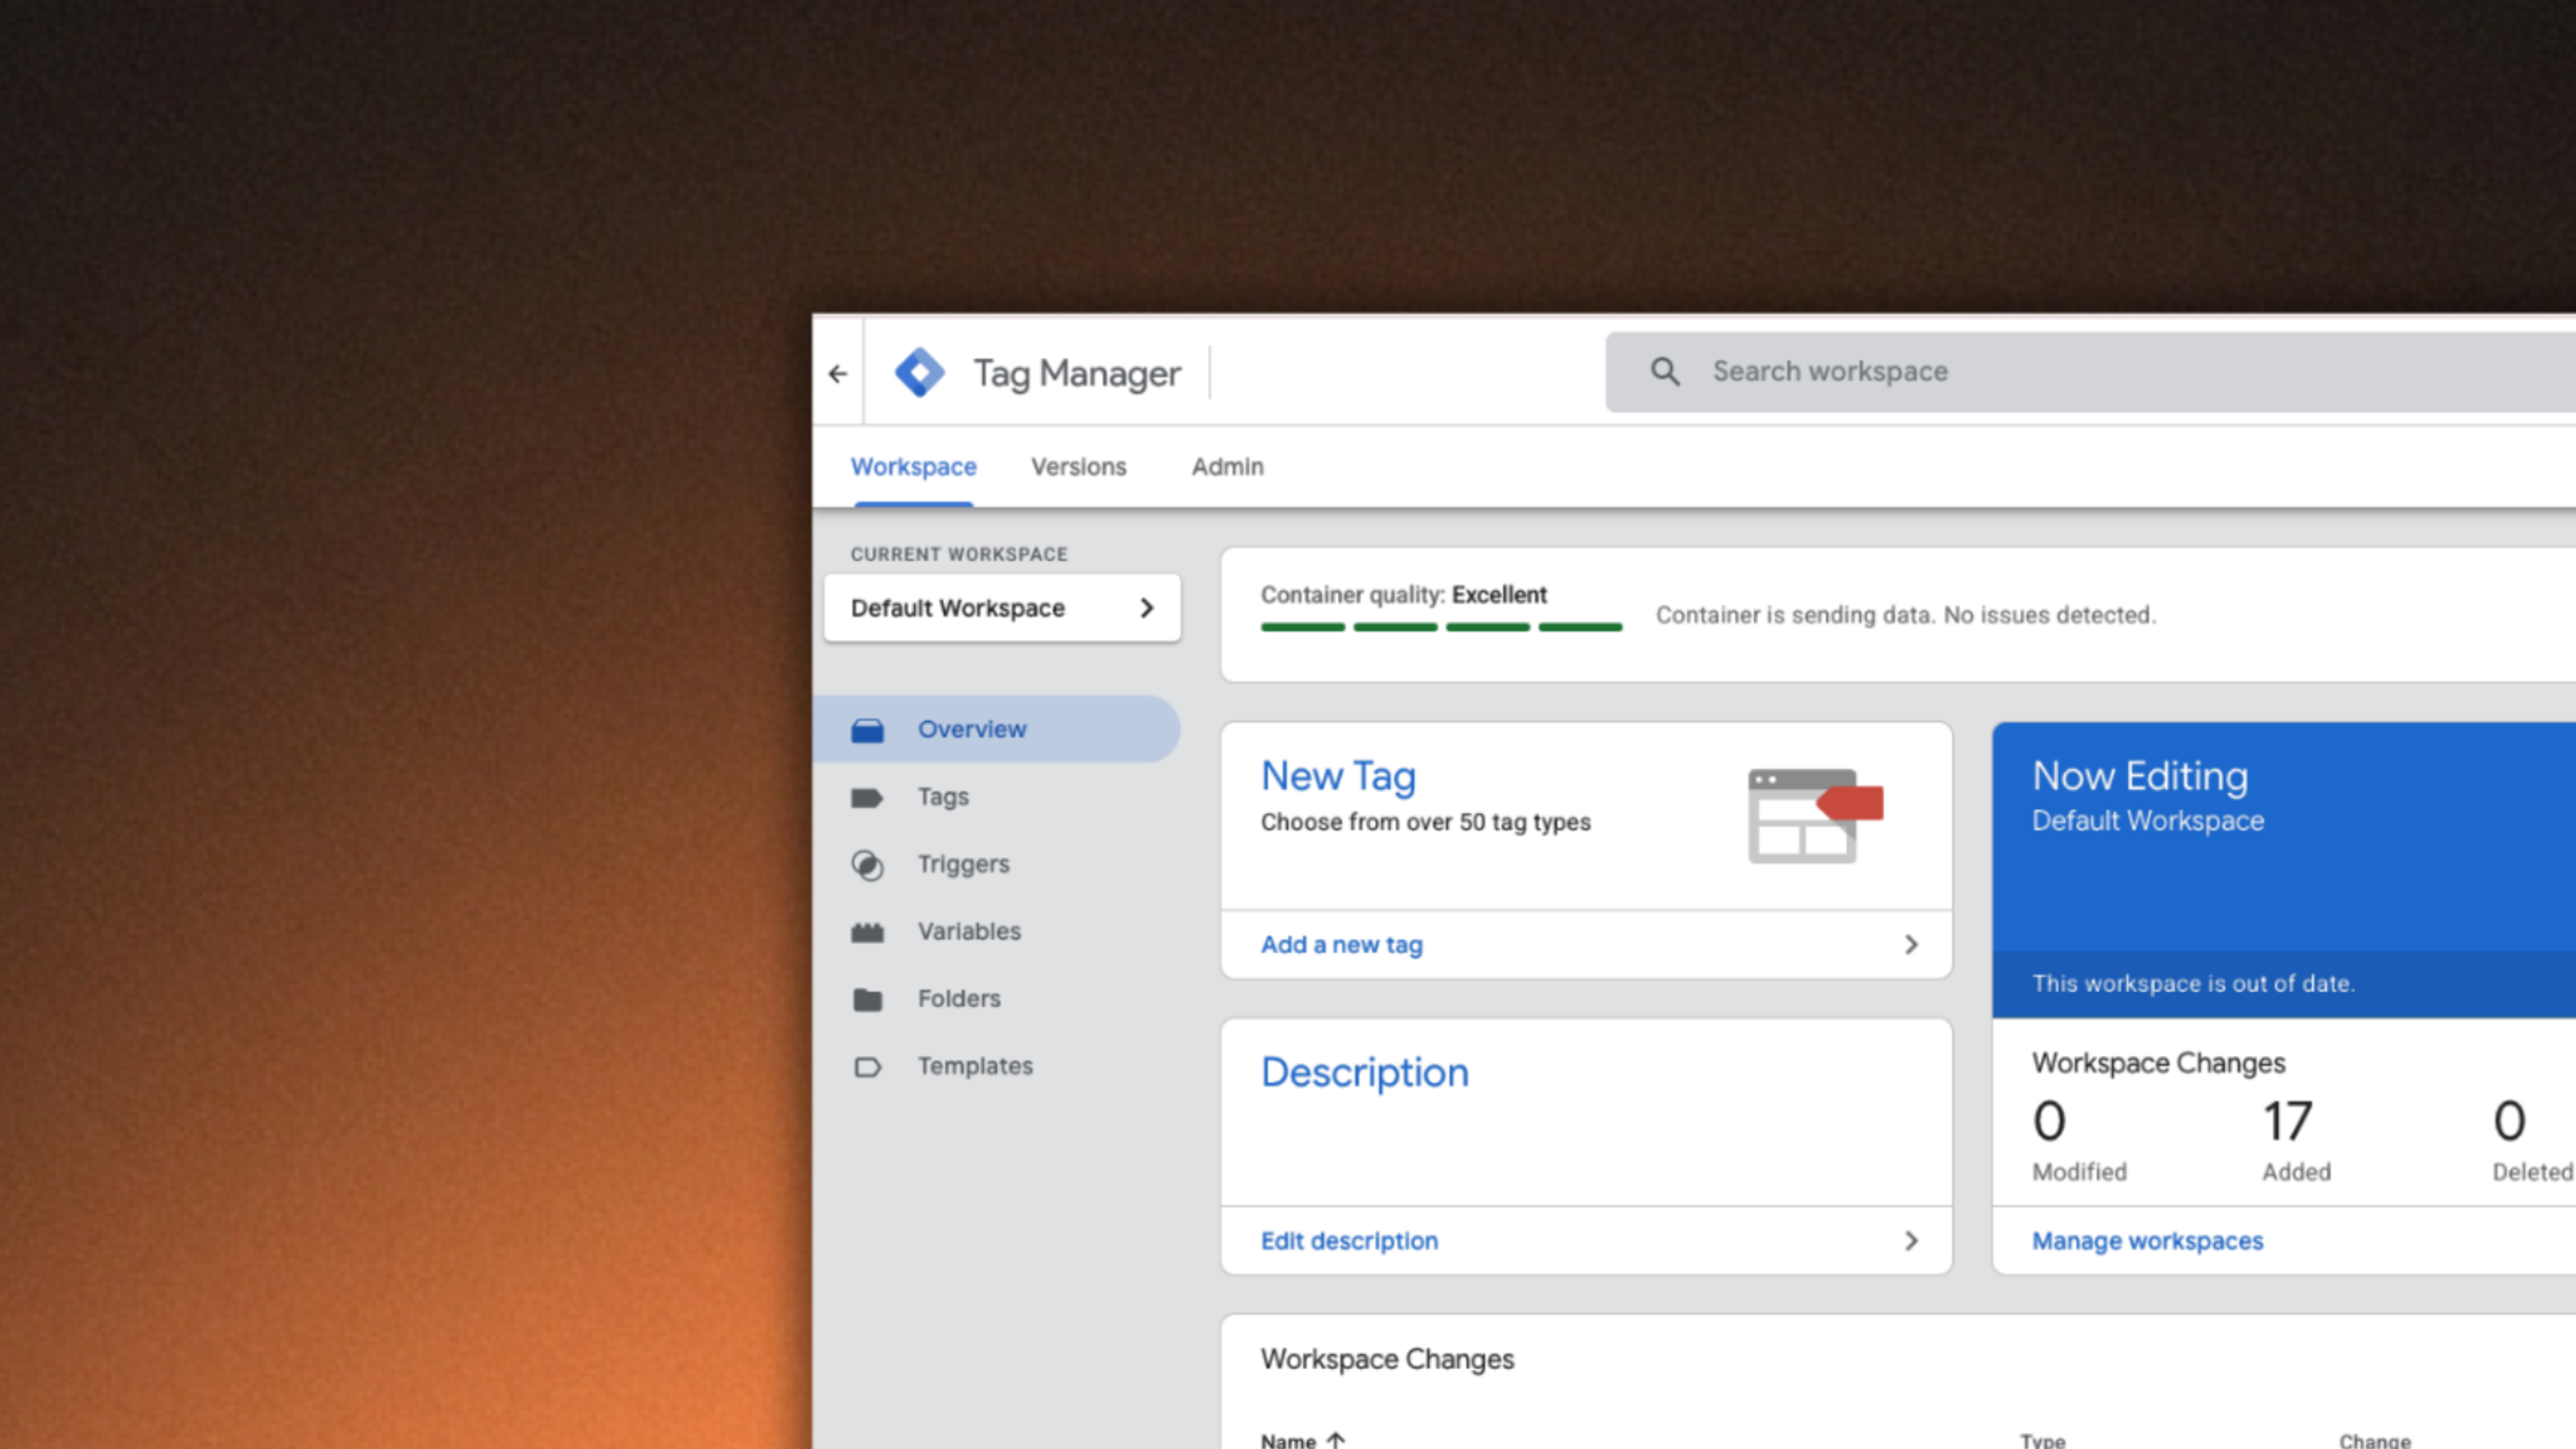
Task: Open Templates via its sidebar icon
Action: click(x=867, y=1067)
